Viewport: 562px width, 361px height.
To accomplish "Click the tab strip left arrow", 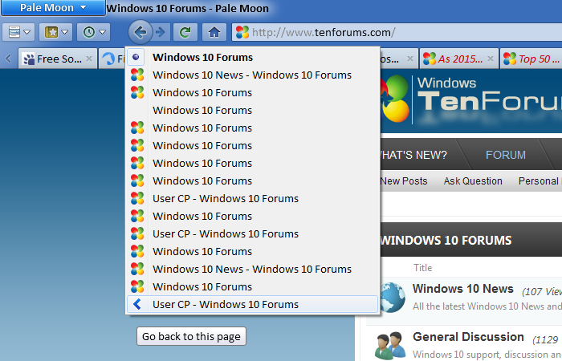I will pyautogui.click(x=8, y=59).
